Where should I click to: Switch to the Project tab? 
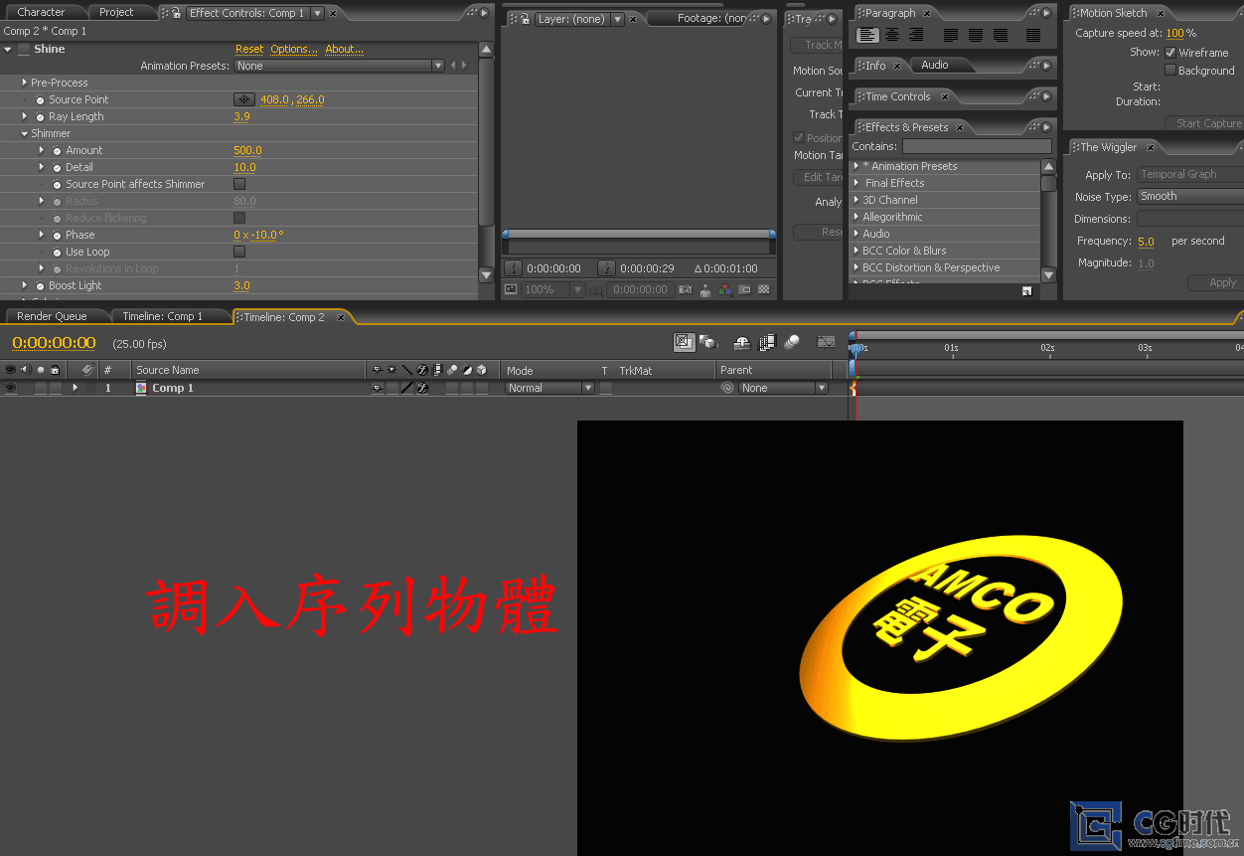click(116, 12)
